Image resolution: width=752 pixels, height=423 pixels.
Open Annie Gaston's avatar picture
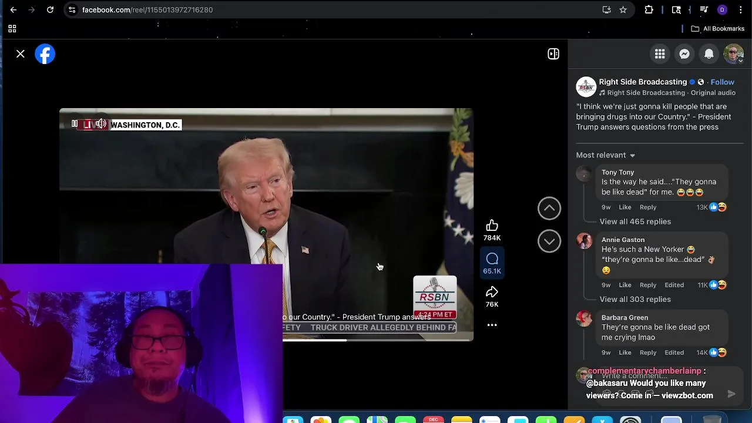[x=584, y=241]
